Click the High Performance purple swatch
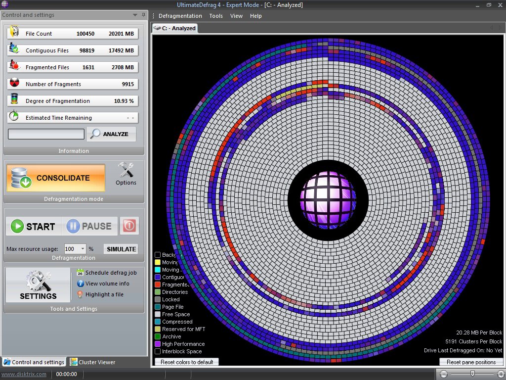Viewport: 506px width, 380px height. click(x=158, y=344)
